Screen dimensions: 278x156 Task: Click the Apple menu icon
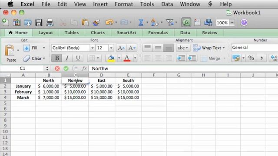tap(10, 4)
